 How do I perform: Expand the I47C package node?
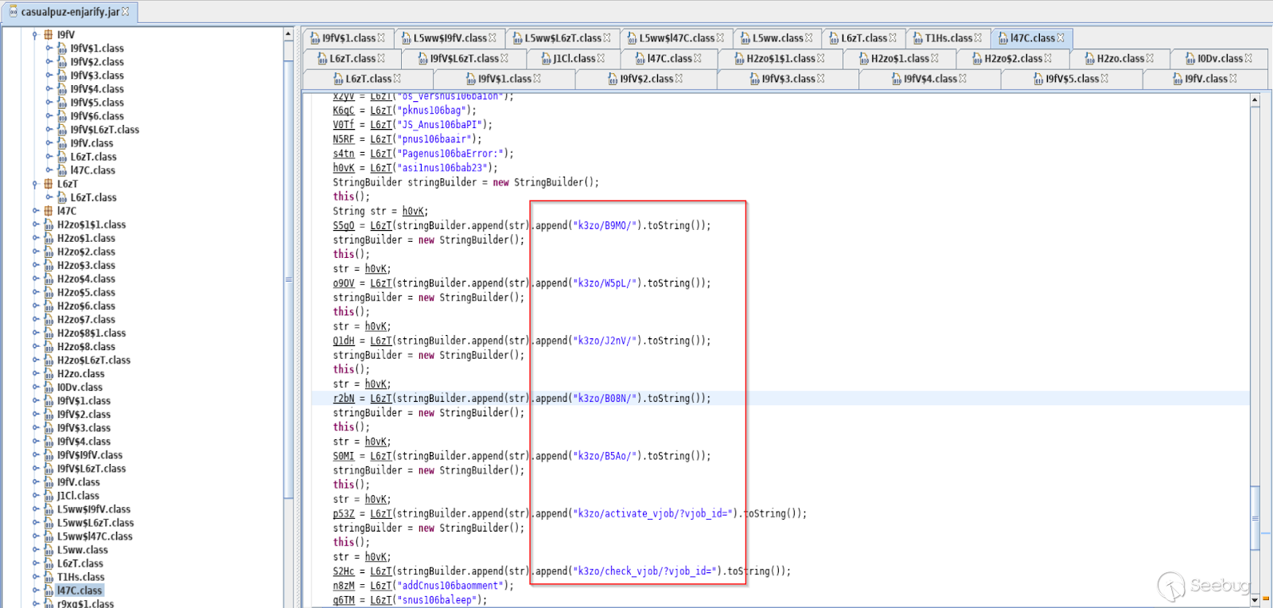pos(35,211)
